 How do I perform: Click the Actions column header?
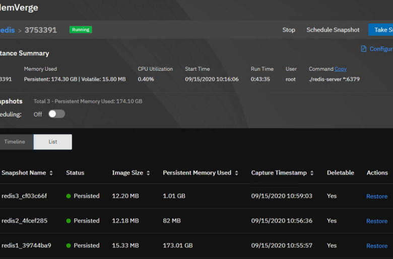[377, 173]
